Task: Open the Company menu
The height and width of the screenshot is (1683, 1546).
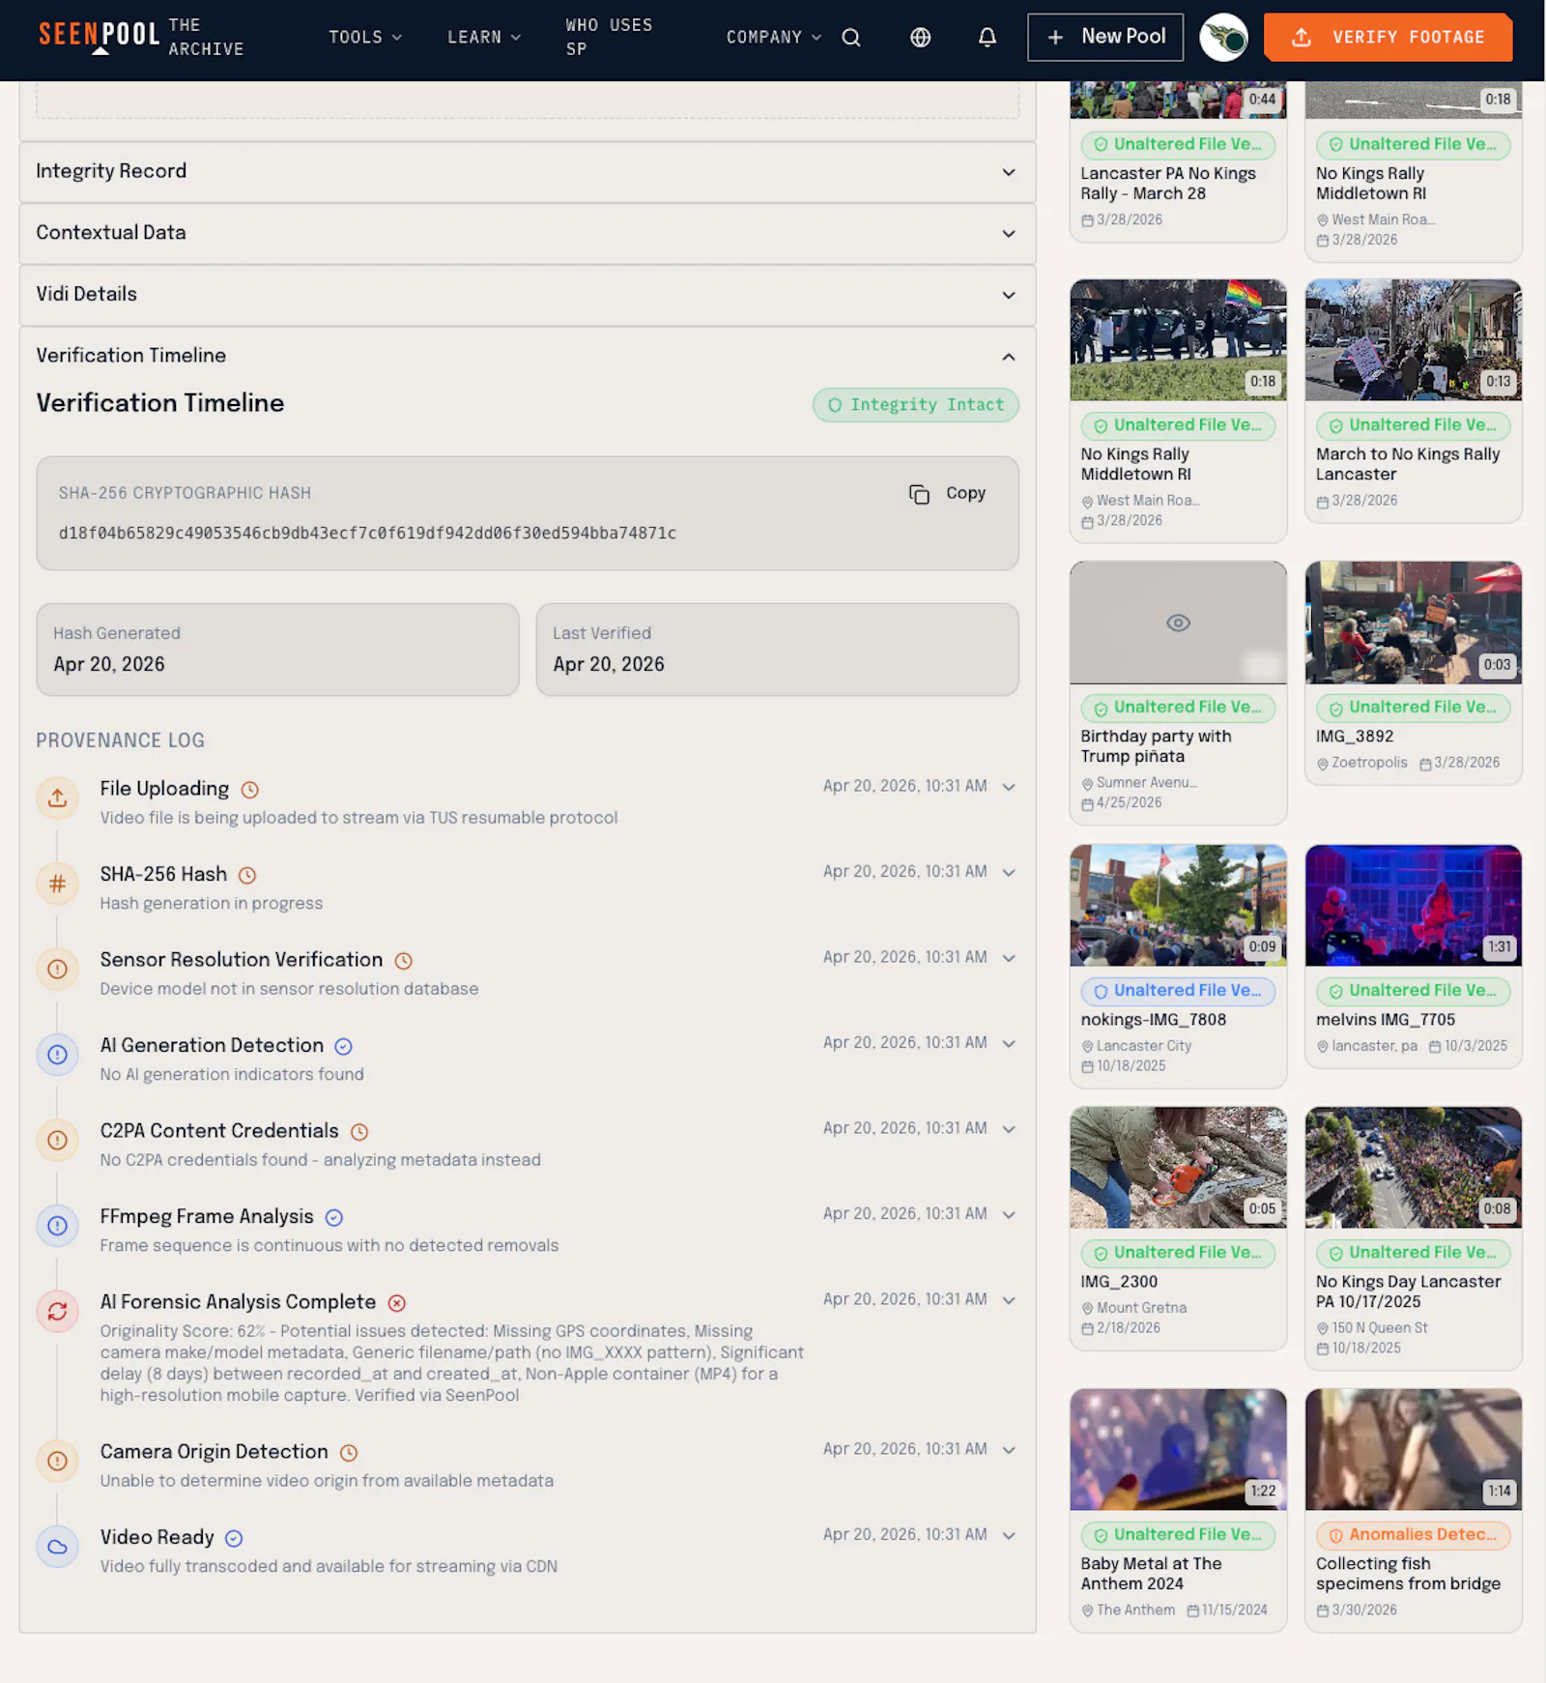Action: [x=773, y=38]
